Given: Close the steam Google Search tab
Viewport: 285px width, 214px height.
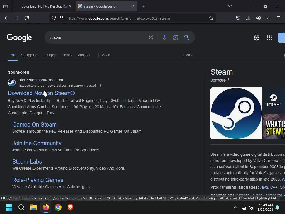Looking at the screenshot, I should 133,6.
